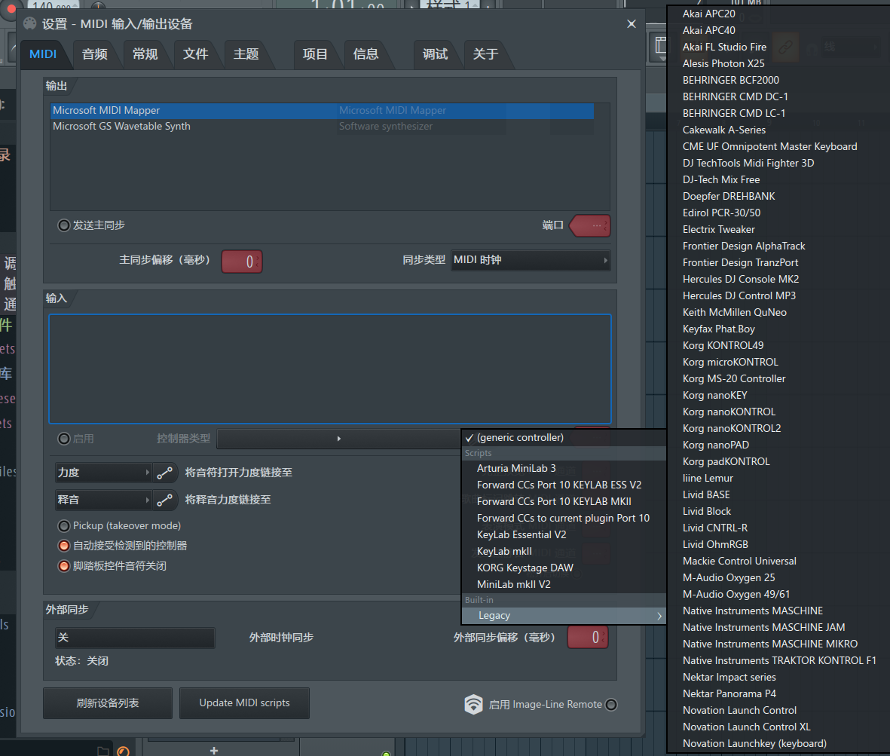Open the 外部同步 关 dropdown
The image size is (890, 756).
point(135,638)
